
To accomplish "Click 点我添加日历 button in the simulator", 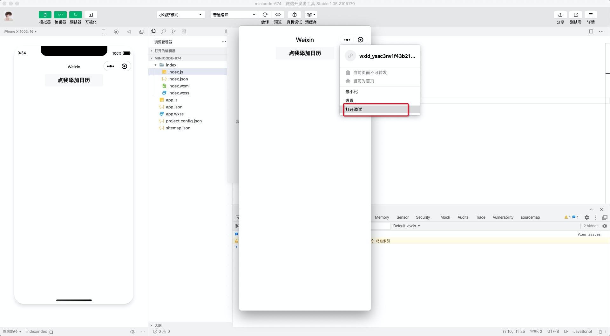I will pyautogui.click(x=74, y=80).
